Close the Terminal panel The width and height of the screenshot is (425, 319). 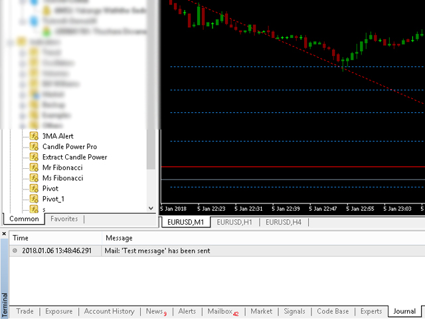click(x=4, y=233)
